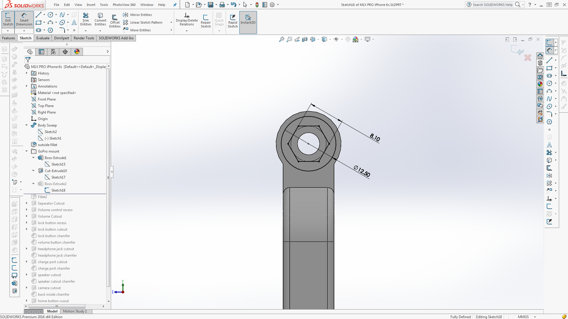Screen dimensions: 568x319
Task: Open the Tools menu
Action: click(x=104, y=5)
